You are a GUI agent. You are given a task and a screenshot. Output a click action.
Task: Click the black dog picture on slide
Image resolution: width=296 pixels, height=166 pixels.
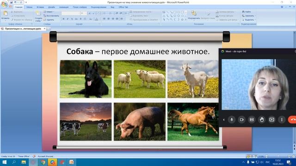(x=86, y=79)
